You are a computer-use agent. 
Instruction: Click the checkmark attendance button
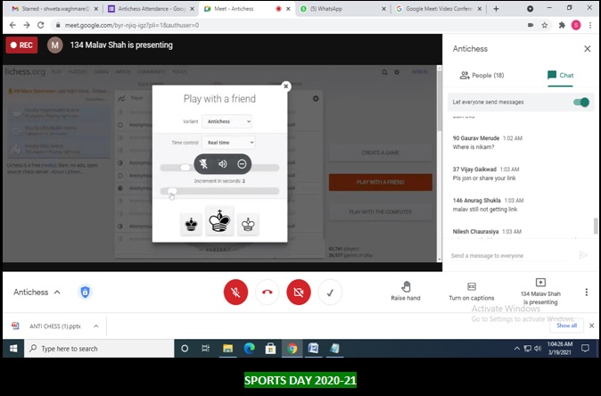pos(330,293)
